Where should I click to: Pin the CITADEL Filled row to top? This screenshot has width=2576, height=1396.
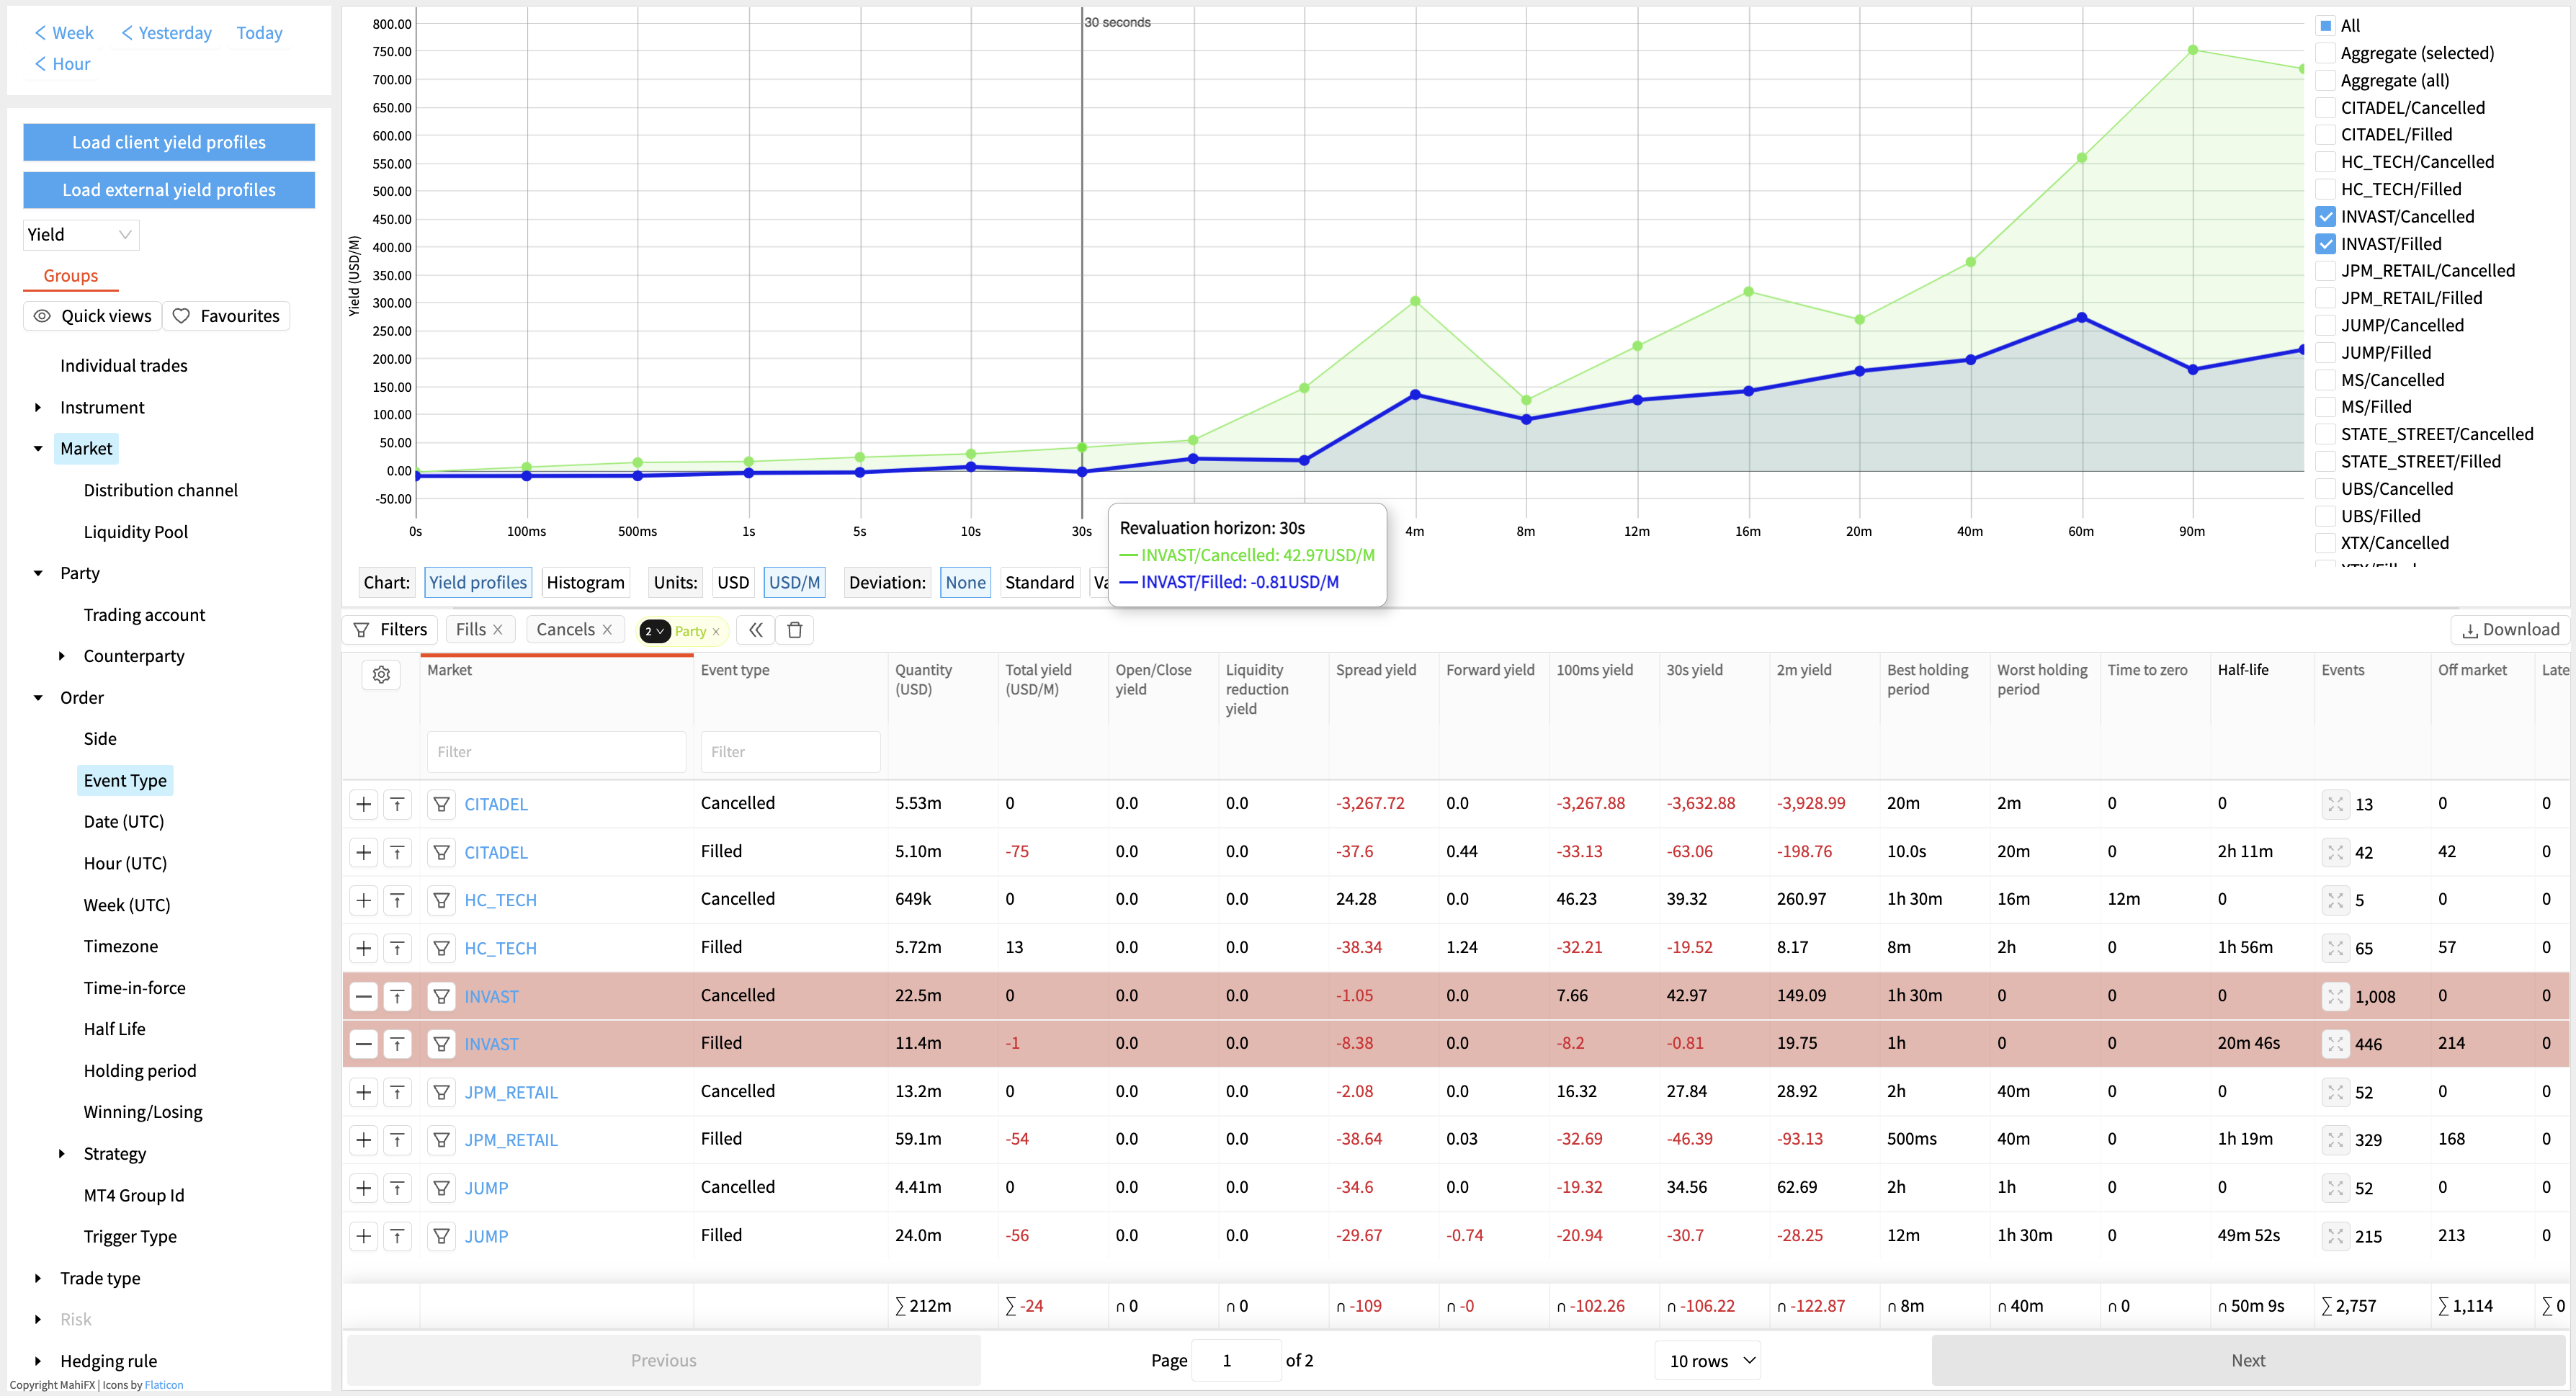tap(397, 852)
